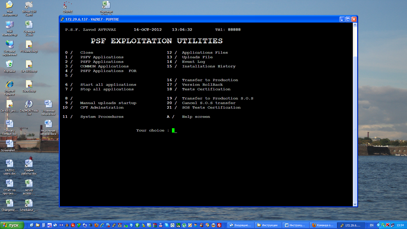Select Отчёт по протоко... document icon
Screen dimensions: 407x229
(9, 187)
